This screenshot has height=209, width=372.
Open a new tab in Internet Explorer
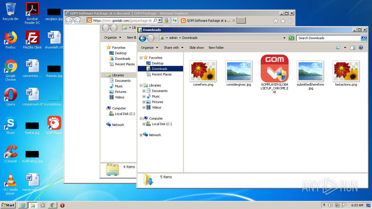pyautogui.click(x=241, y=21)
